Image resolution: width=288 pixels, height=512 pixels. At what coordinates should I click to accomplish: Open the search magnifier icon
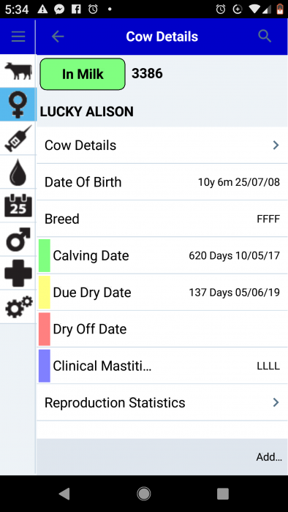[265, 37]
